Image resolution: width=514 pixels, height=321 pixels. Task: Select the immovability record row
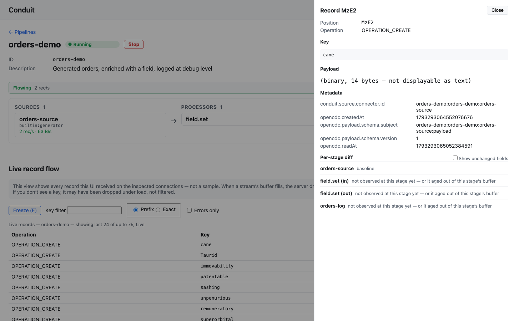[161, 266]
